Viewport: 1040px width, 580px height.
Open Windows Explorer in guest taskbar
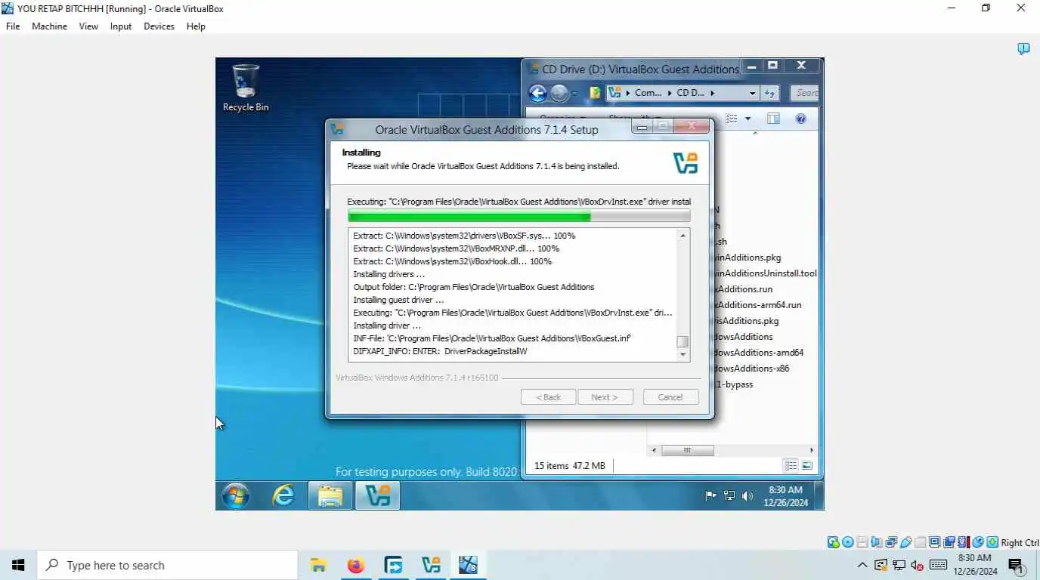330,495
